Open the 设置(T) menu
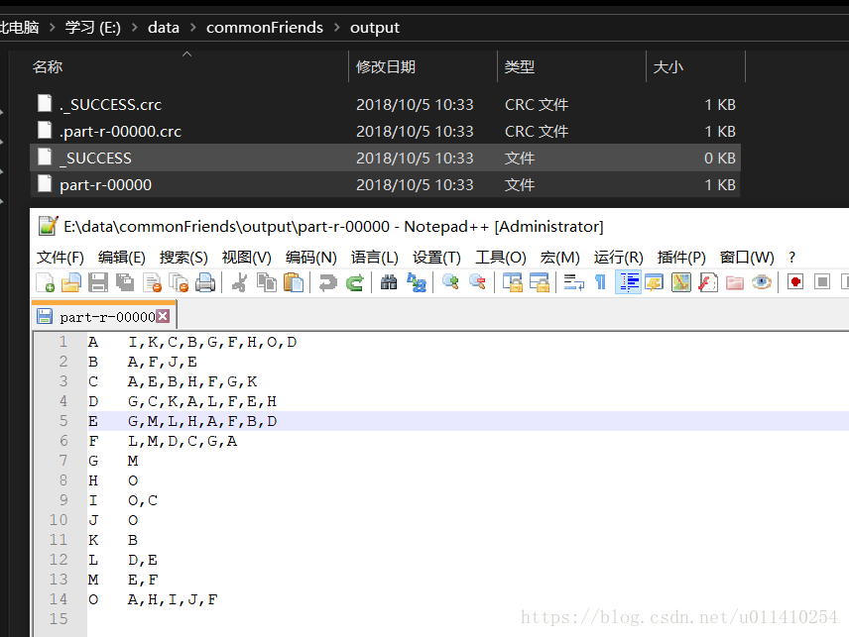This screenshot has height=637, width=849. [x=436, y=258]
